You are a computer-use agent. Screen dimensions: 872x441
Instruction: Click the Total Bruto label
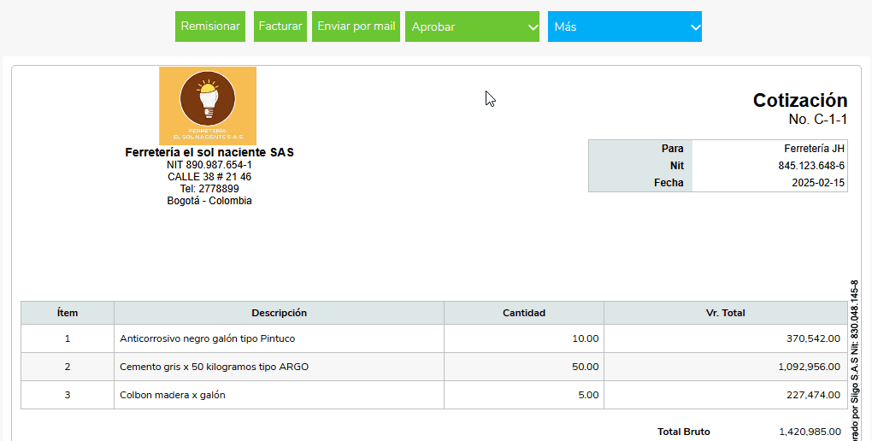click(x=683, y=432)
